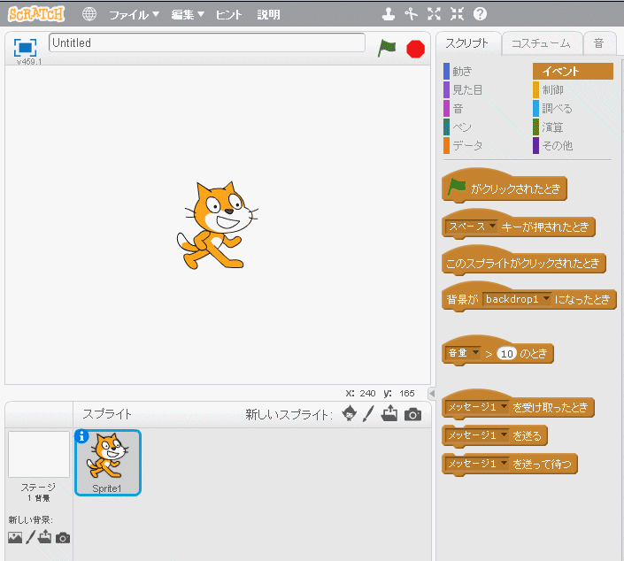Choose new sprite from library
The width and height of the screenshot is (624, 561).
pyautogui.click(x=350, y=414)
